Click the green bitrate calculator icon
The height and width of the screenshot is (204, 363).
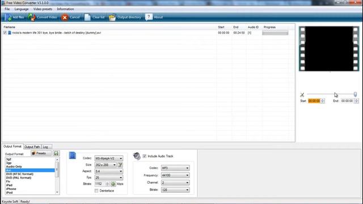point(113,184)
